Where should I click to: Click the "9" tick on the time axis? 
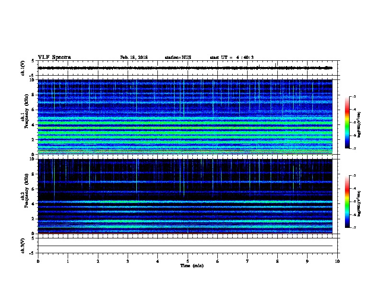click(307, 261)
